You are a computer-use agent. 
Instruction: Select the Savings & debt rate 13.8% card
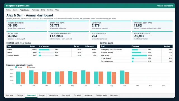pos(152,25)
